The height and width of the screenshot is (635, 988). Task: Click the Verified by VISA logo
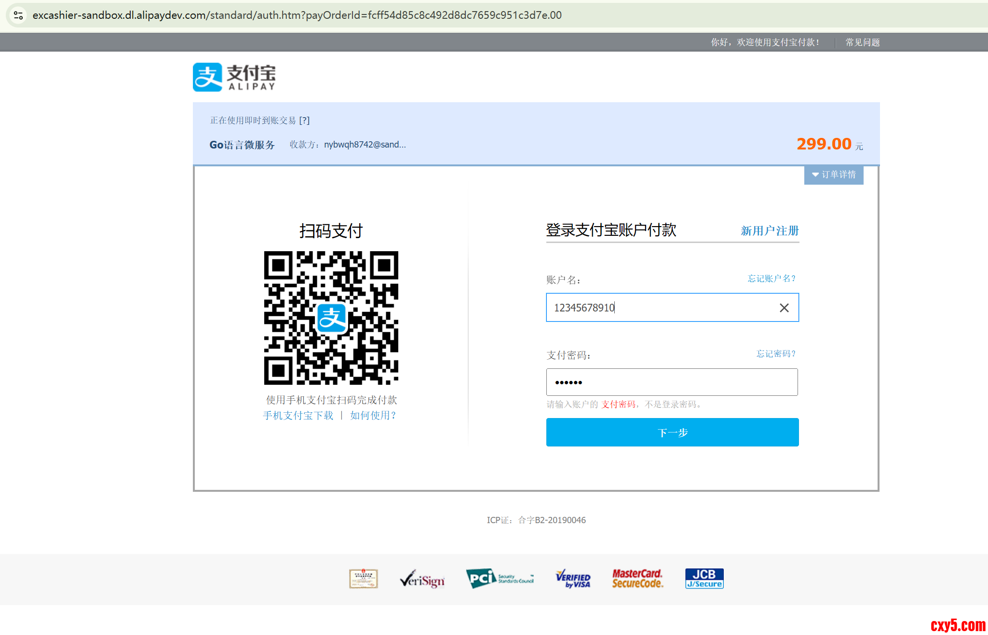click(573, 578)
